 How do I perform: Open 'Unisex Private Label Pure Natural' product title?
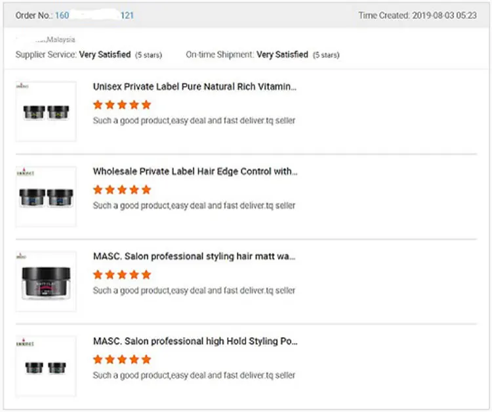pos(195,87)
